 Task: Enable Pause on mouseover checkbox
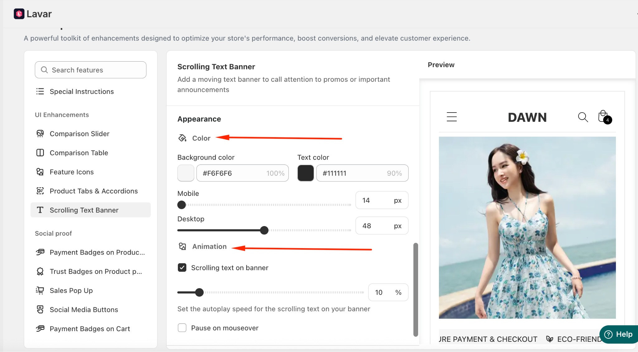click(x=182, y=328)
